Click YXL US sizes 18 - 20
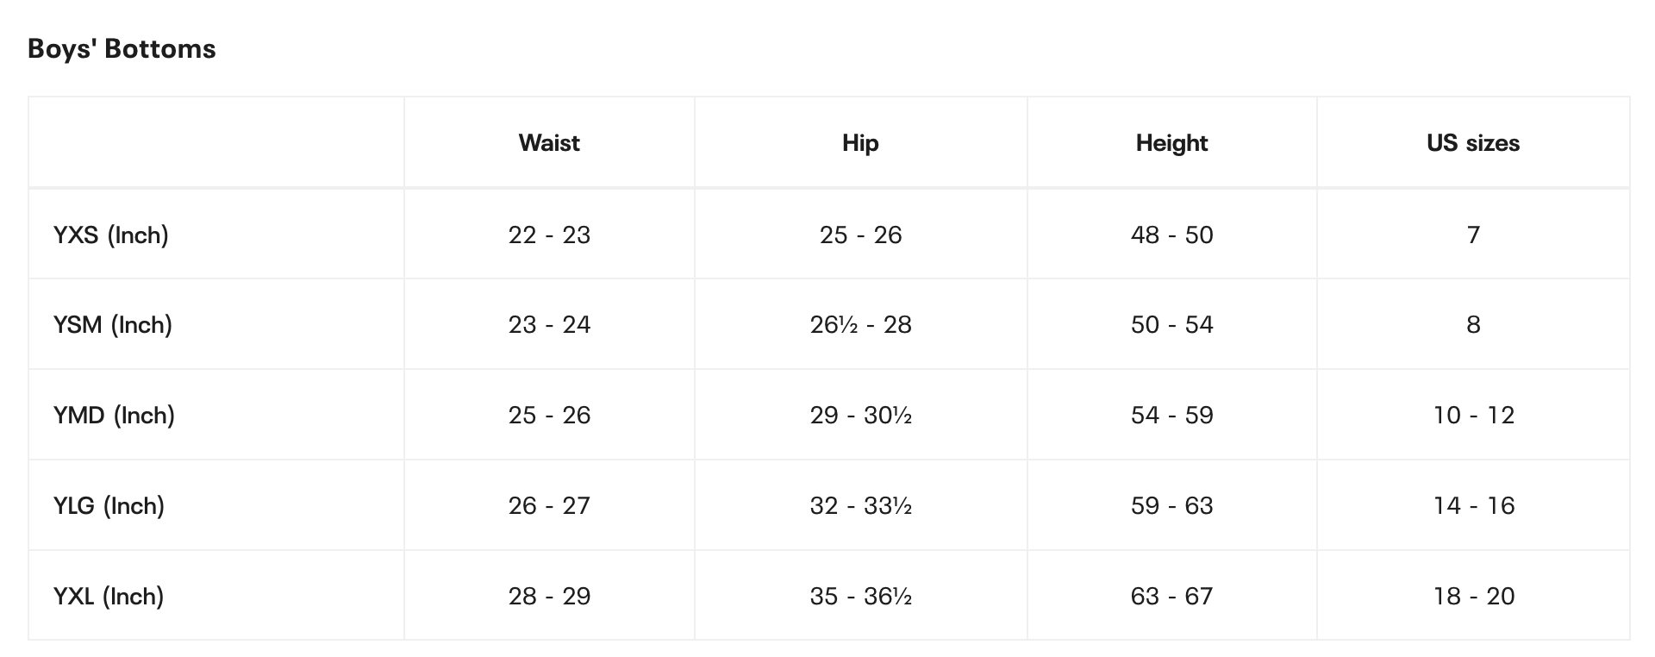 pyautogui.click(x=1473, y=597)
